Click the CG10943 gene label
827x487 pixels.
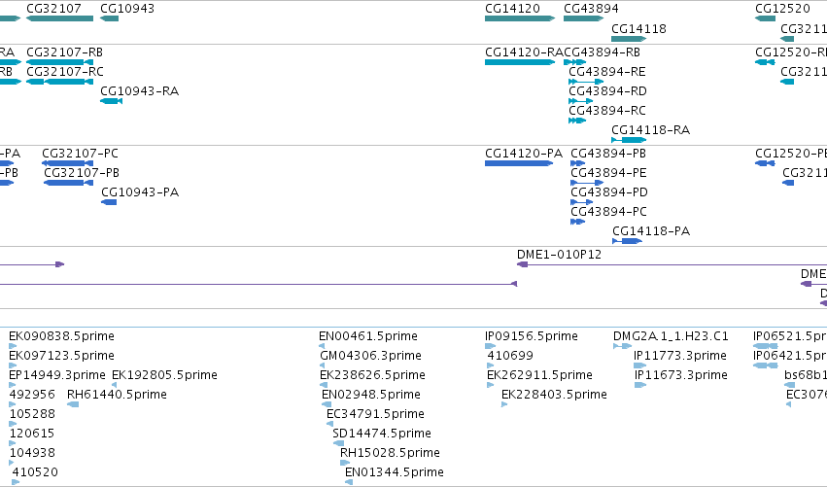click(127, 9)
